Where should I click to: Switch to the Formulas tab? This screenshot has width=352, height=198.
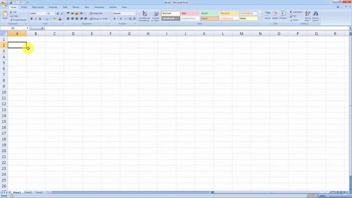[53, 7]
